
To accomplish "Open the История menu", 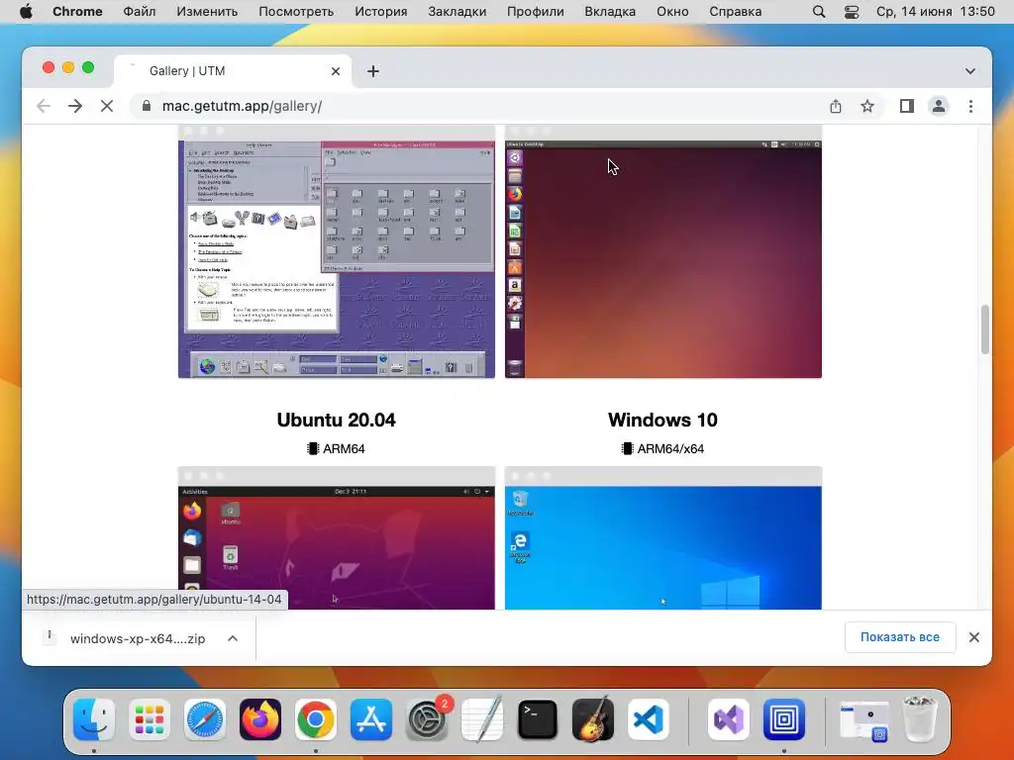I will 381,12.
